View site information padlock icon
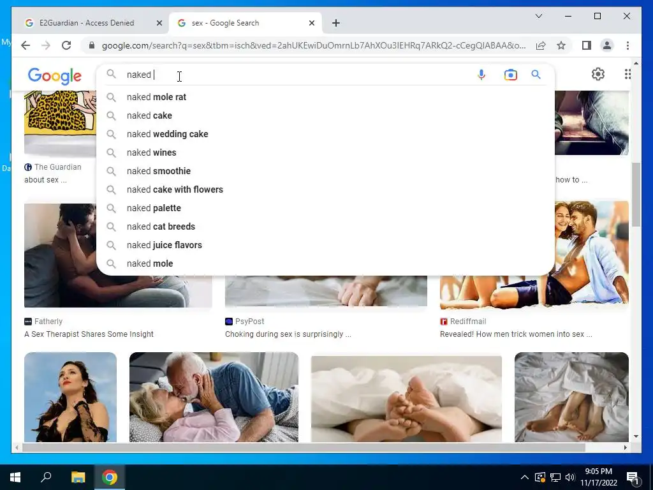Image resolution: width=653 pixels, height=490 pixels. pyautogui.click(x=92, y=45)
